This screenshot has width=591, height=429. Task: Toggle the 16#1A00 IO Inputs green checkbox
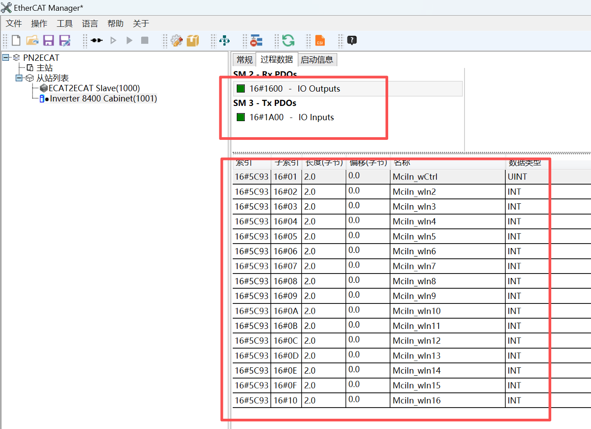point(241,117)
